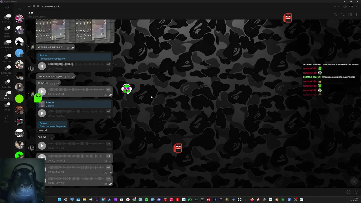Select the Колористика folder
This screenshot has height=203, width=361.
7,71
